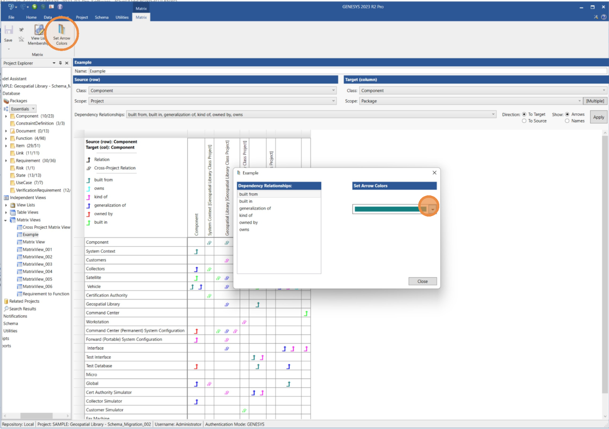The height and width of the screenshot is (429, 609).
Task: Click the green back navigation arrow
Action: tap(35, 6)
